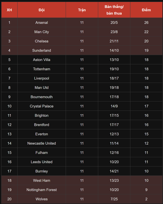Click the Liverpool team name

tap(42, 78)
